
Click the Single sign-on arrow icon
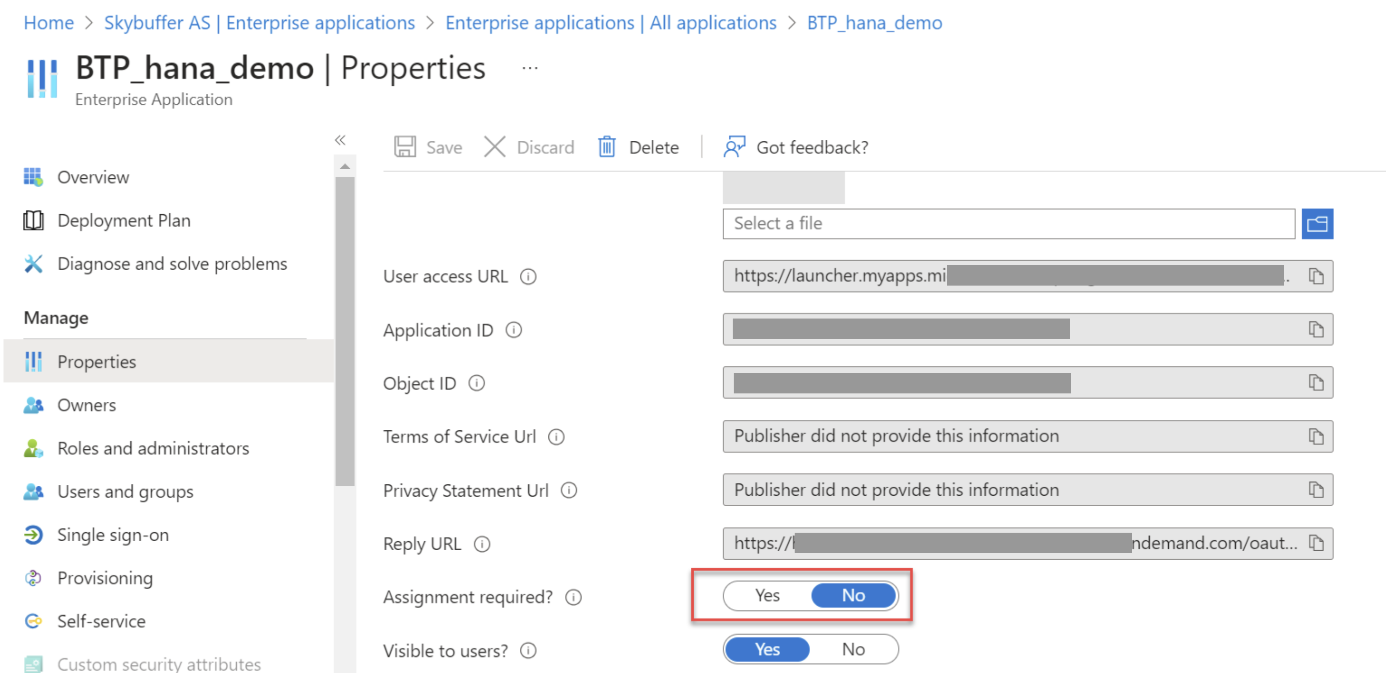33,535
